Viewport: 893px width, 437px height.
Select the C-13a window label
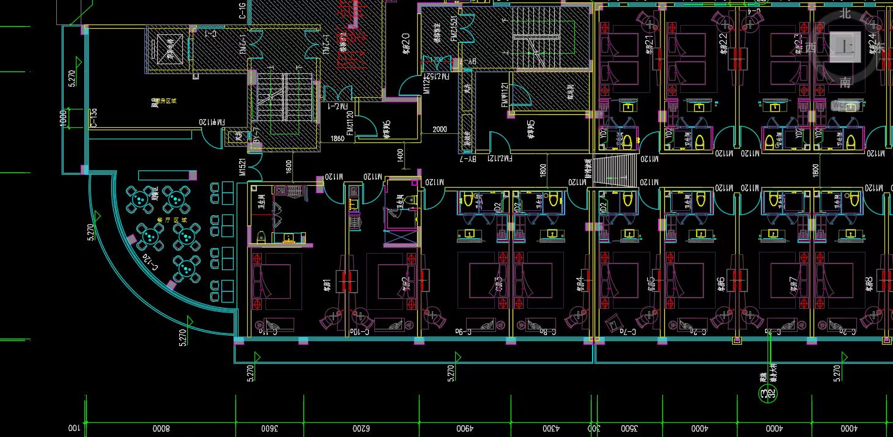click(x=94, y=117)
